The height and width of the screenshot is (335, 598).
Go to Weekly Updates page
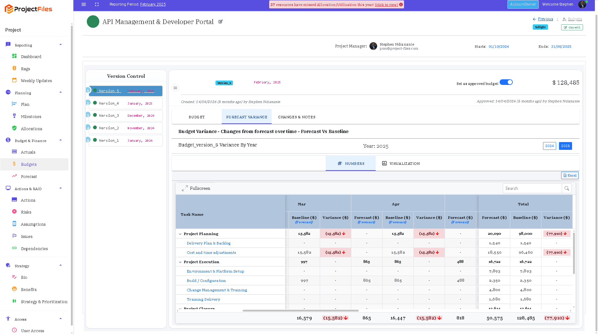point(36,81)
